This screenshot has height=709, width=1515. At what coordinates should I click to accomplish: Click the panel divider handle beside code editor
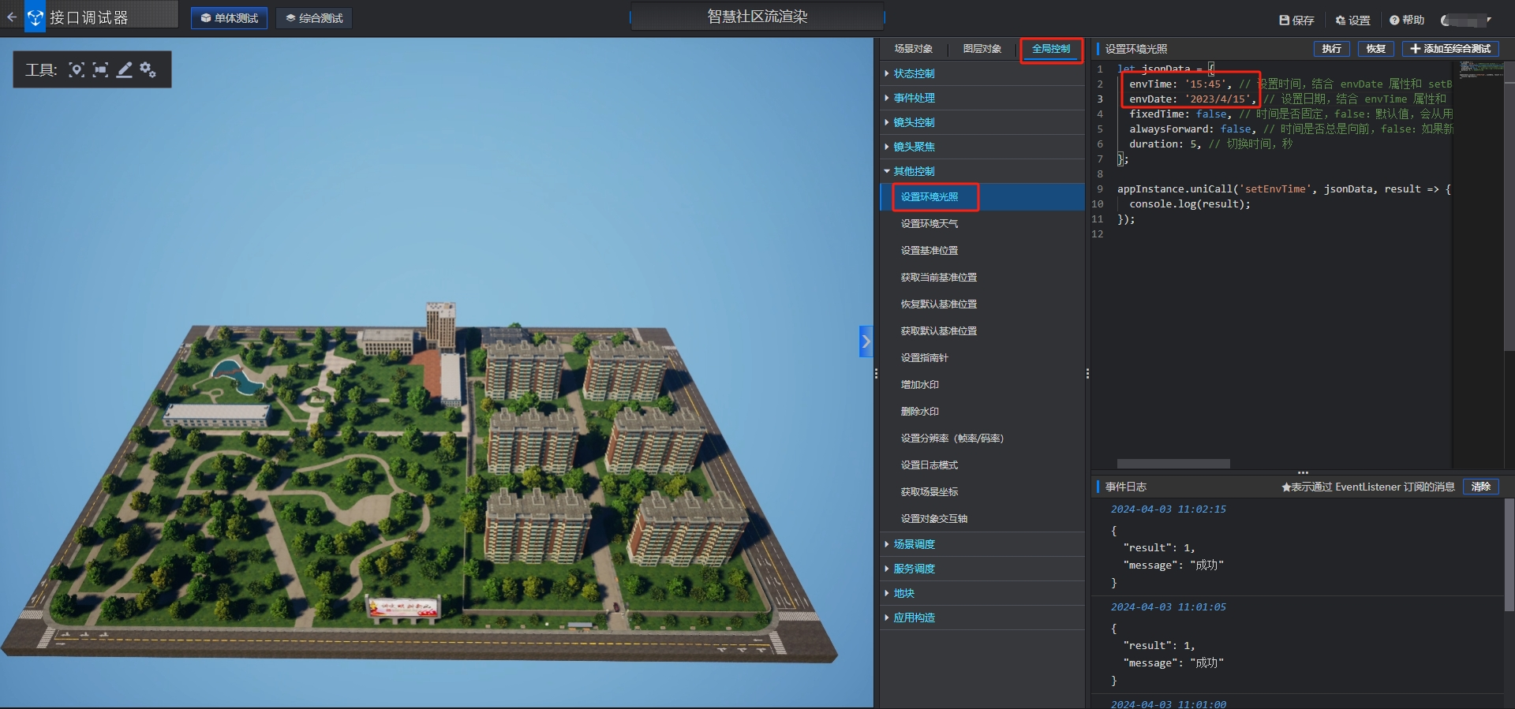[1087, 374]
